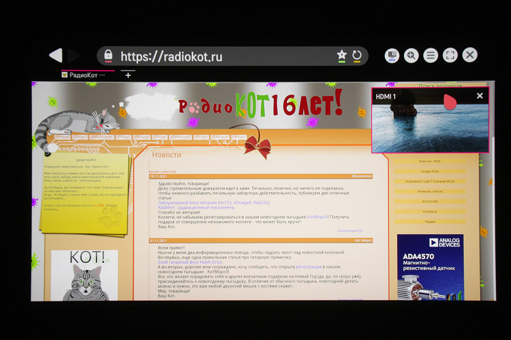Select the РадиоКот tab
This screenshot has height=340, width=511.
[87, 75]
